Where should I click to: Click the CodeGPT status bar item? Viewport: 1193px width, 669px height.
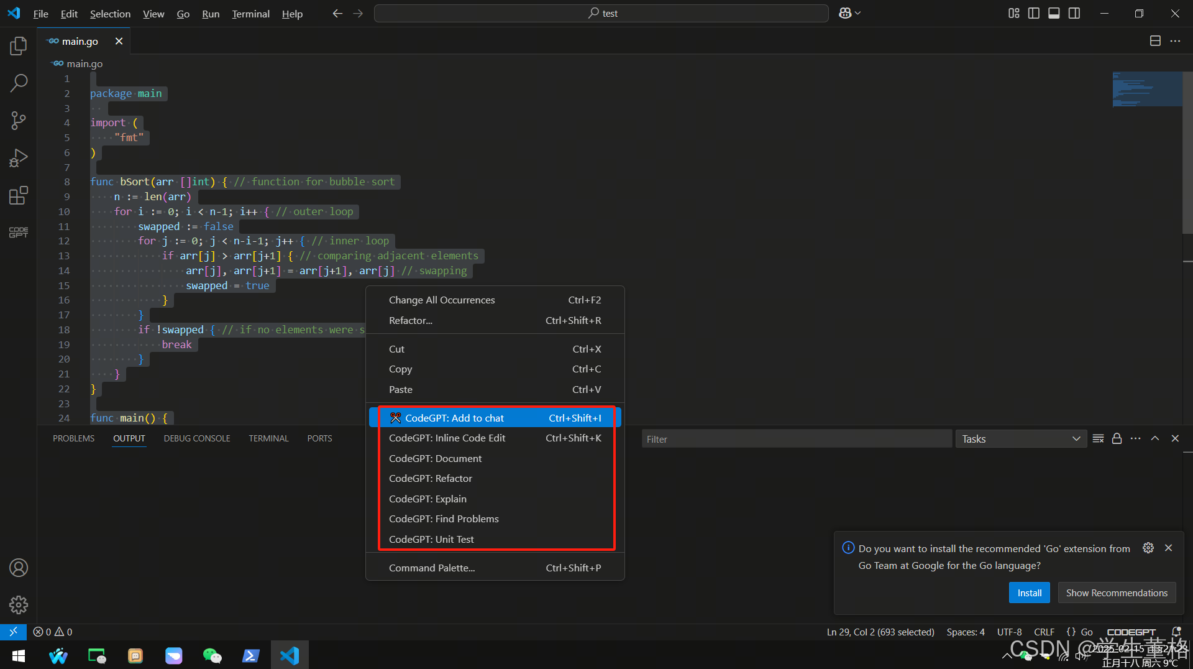1131,632
